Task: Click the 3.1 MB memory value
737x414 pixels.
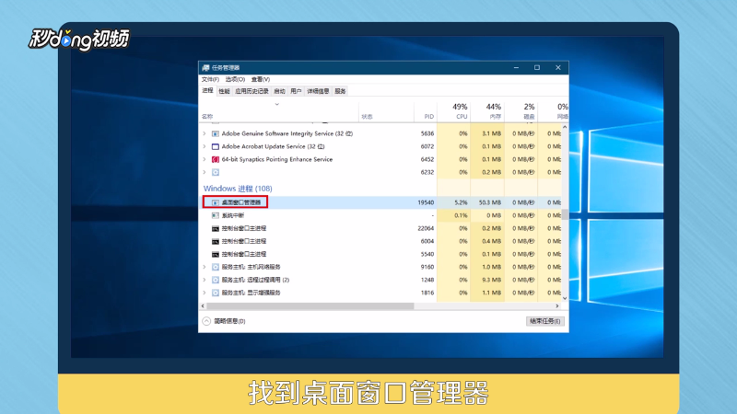Action: [x=492, y=133]
